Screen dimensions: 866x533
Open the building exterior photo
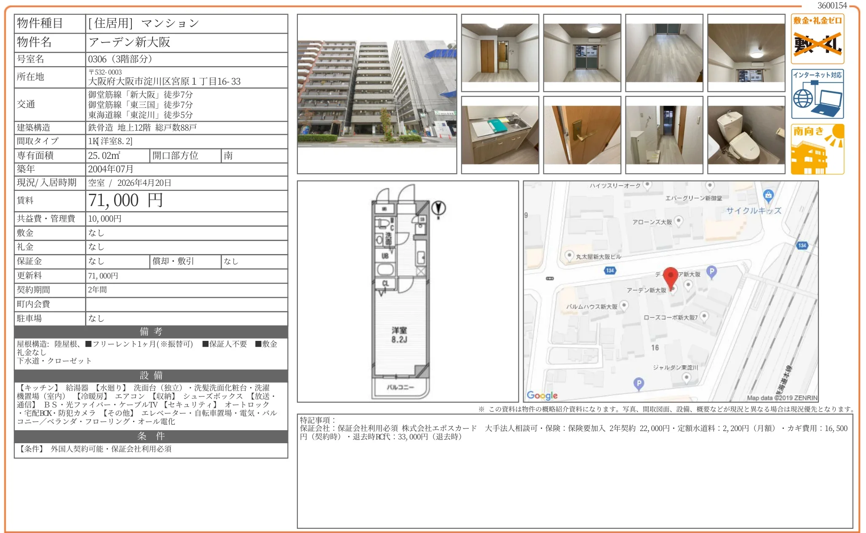point(377,94)
